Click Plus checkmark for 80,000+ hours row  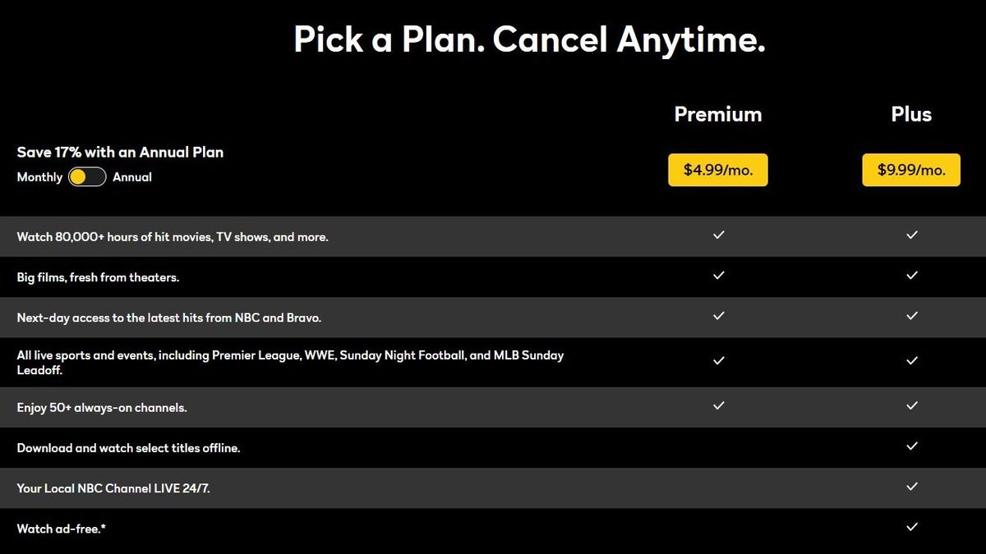[x=911, y=236]
